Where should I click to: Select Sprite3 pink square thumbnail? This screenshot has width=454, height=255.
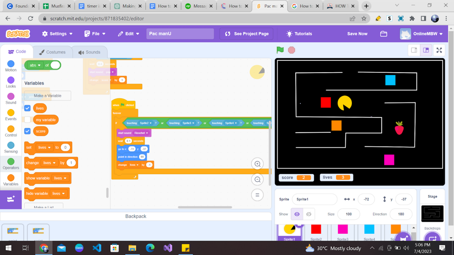[x=343, y=232]
